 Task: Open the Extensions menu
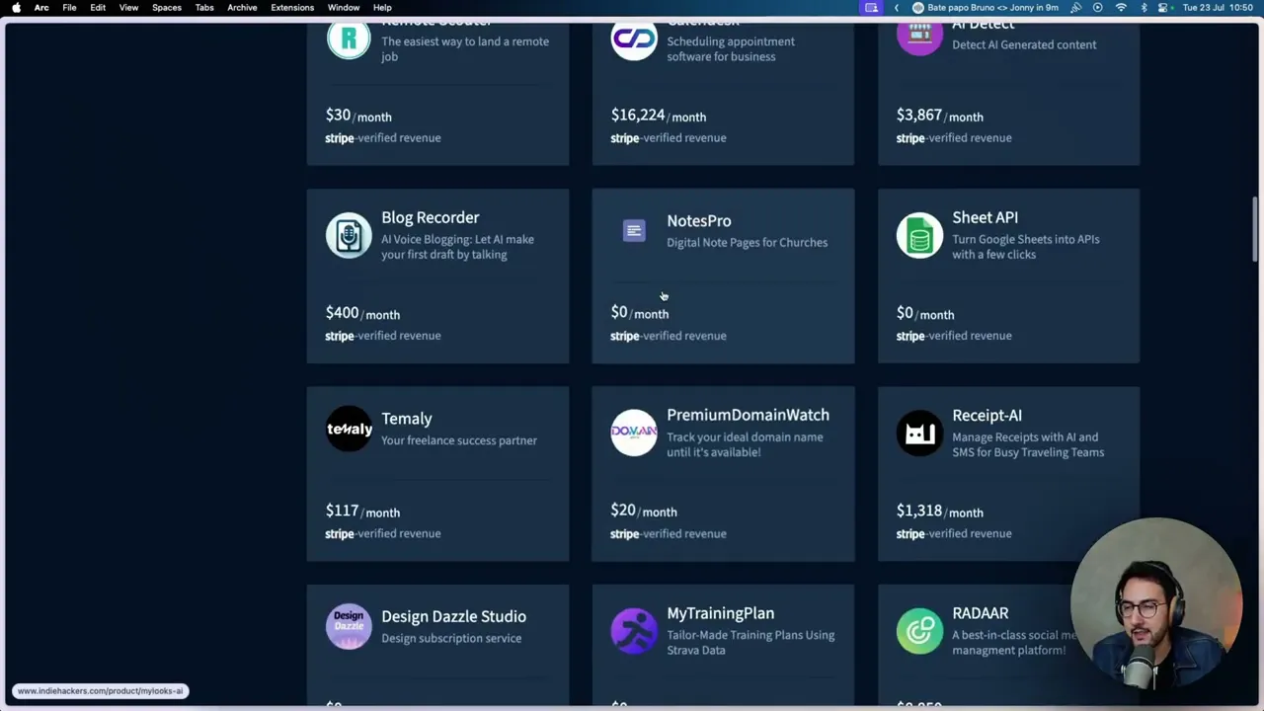tap(292, 8)
